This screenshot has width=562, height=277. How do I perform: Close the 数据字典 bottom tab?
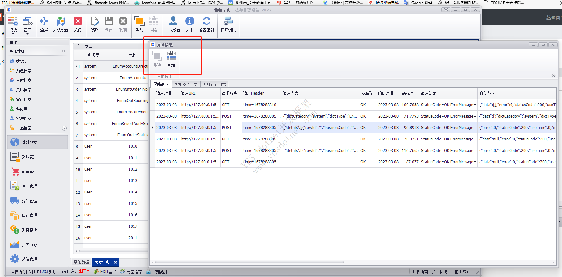[x=115, y=262]
